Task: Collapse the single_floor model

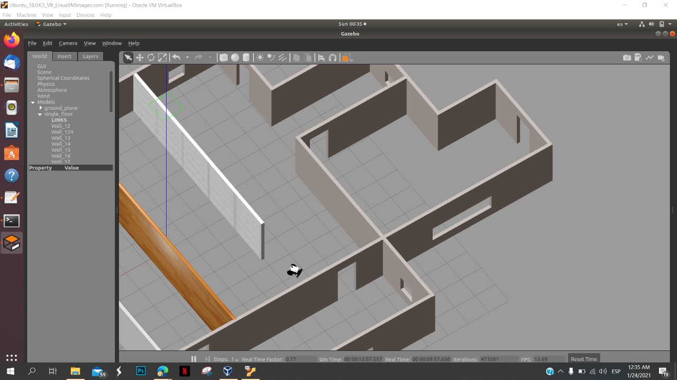Action: coord(40,114)
